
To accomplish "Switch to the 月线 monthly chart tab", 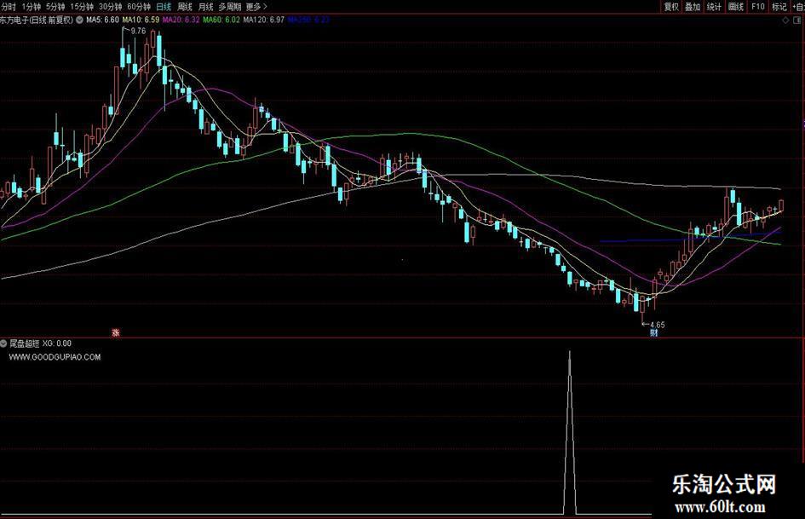I will [x=205, y=7].
